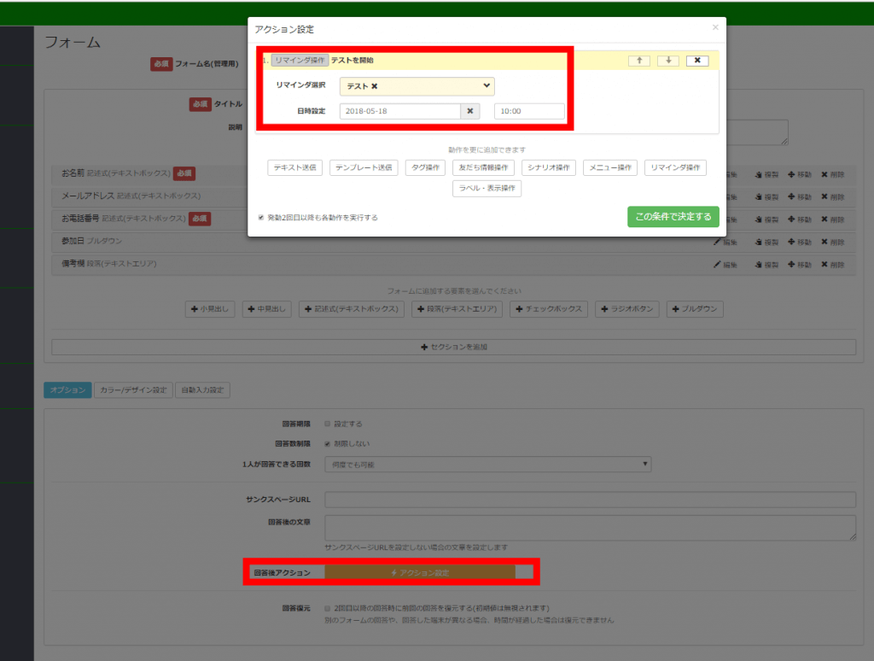Close the アクション設定 dialog with the X
The width and height of the screenshot is (874, 661).
[715, 28]
